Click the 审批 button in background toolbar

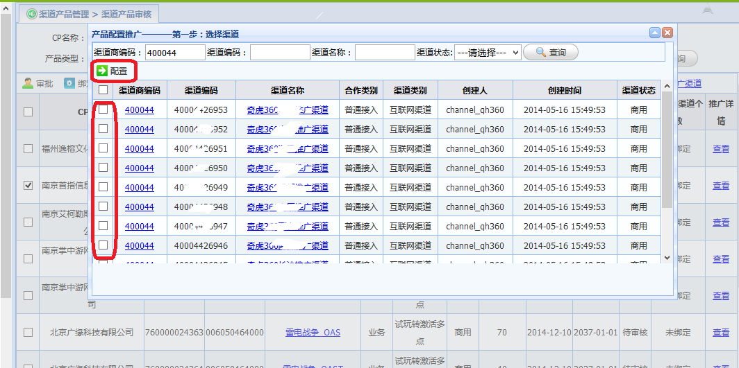pyautogui.click(x=38, y=84)
